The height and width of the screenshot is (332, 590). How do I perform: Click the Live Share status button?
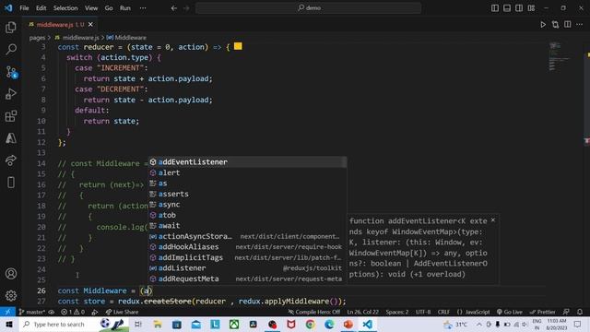[123, 312]
